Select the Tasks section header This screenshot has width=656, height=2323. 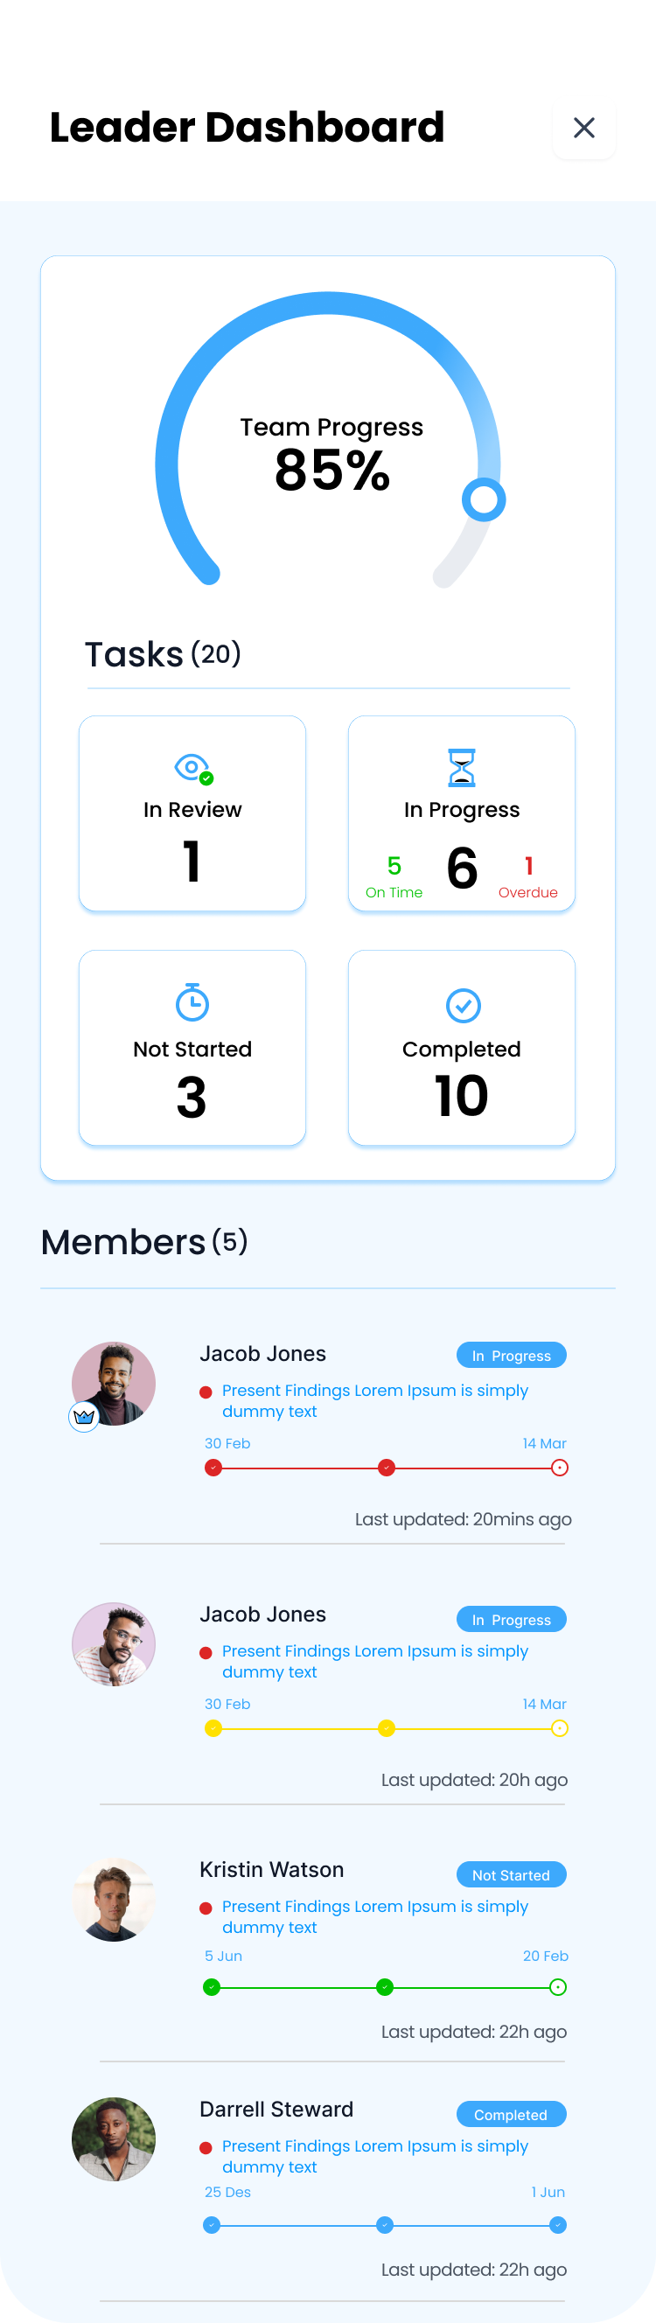[x=161, y=652]
